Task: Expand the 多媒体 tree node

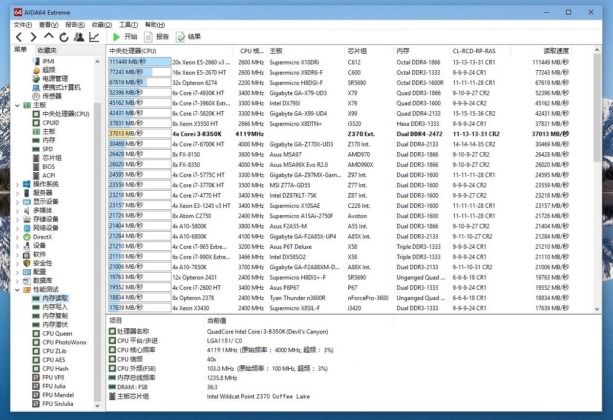Action: (18, 210)
